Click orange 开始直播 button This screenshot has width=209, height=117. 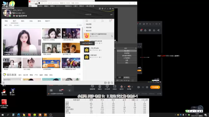point(155,87)
